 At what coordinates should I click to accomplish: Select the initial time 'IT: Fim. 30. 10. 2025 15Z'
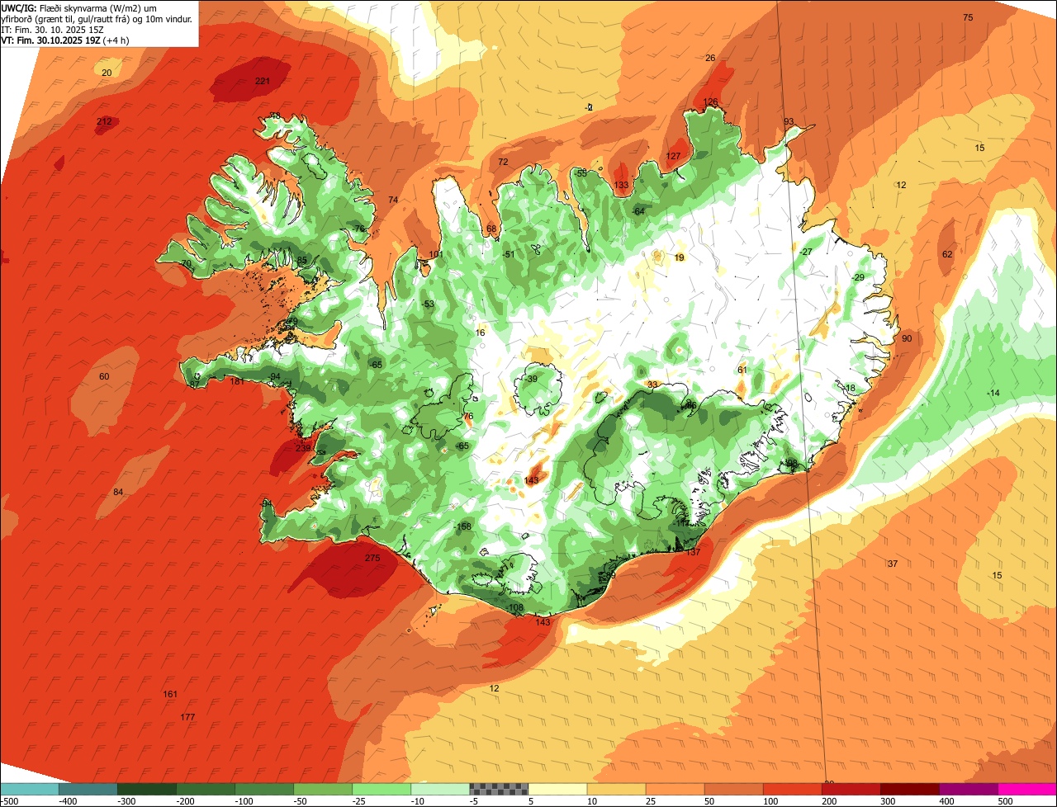52,29
